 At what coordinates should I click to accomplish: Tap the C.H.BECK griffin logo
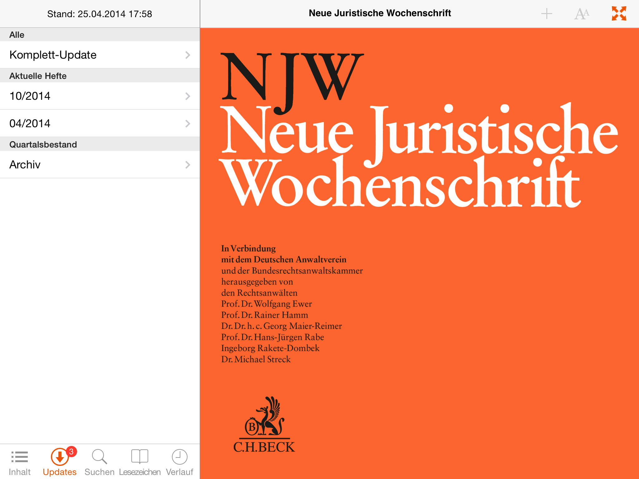point(264,416)
